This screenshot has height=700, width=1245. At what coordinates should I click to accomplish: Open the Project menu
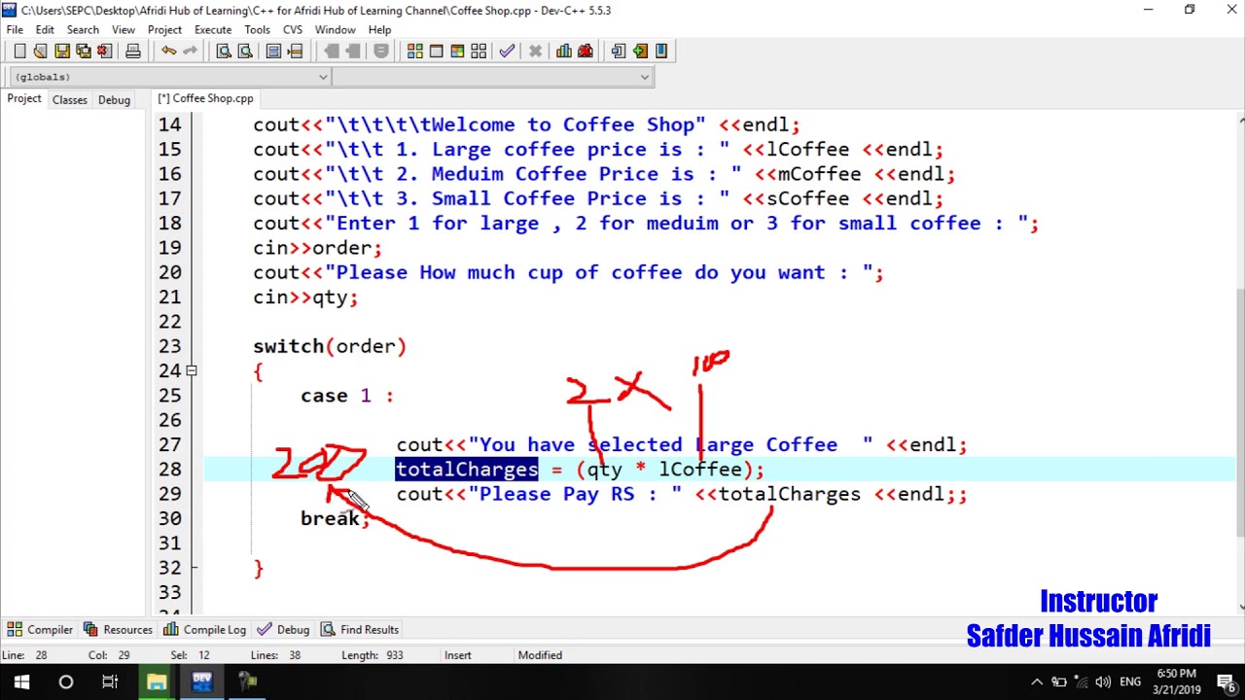(x=164, y=30)
